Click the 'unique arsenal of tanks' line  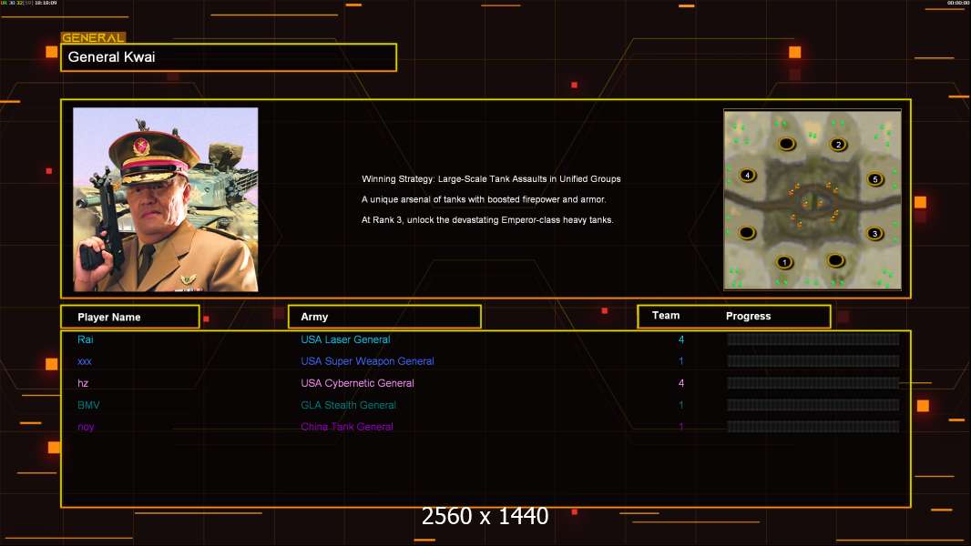(x=484, y=199)
